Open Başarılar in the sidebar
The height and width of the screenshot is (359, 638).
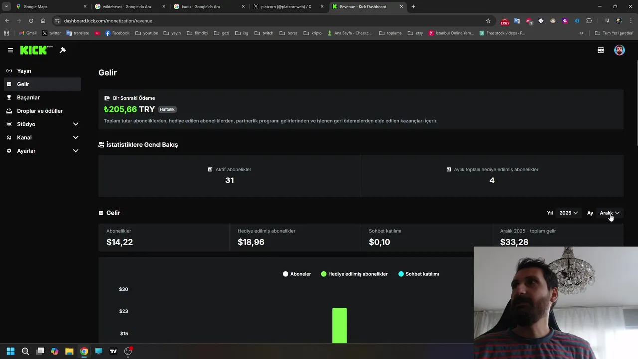coord(42,98)
